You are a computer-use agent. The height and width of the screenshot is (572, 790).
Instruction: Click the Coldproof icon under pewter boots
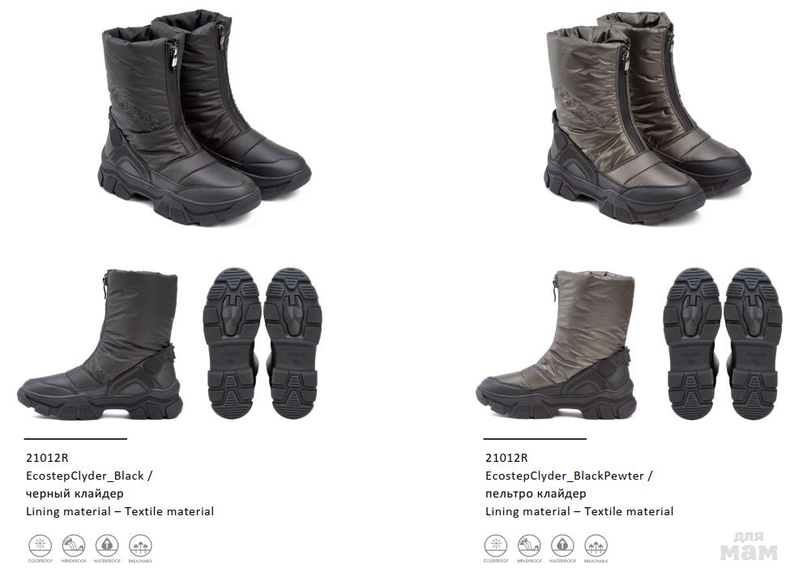496,546
